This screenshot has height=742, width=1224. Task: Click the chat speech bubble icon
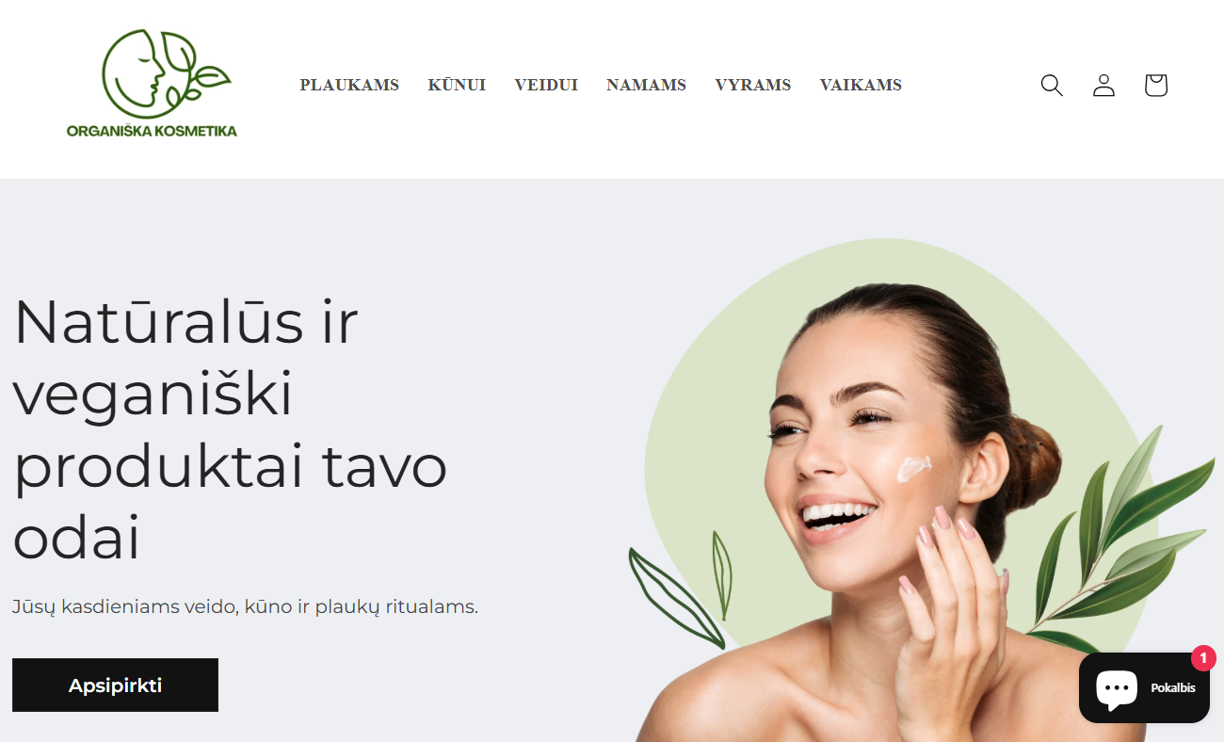[x=1117, y=688]
